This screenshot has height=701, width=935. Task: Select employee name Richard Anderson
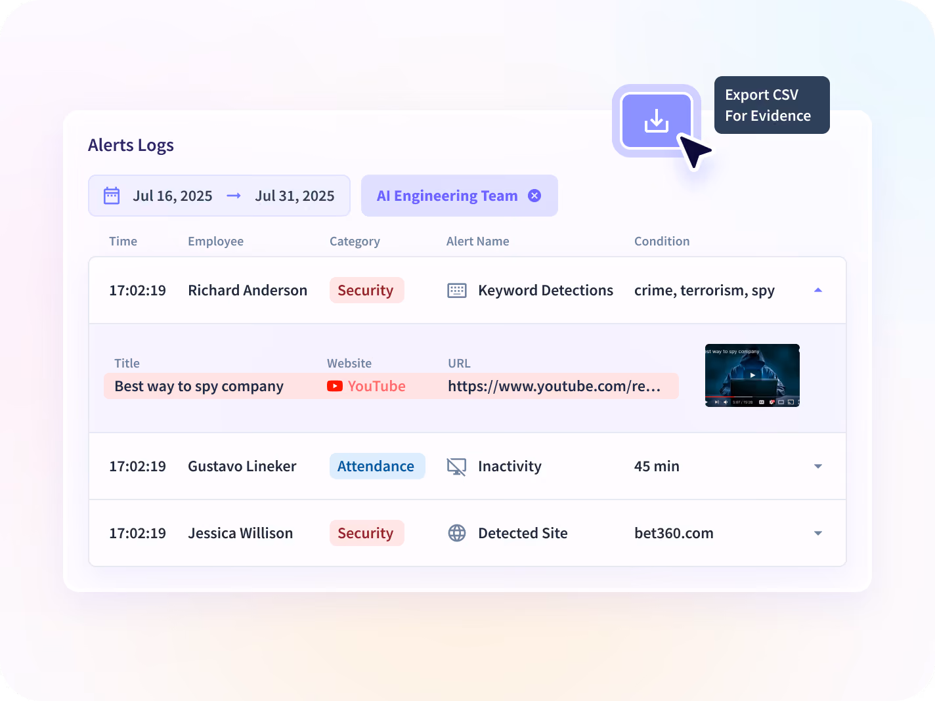coord(248,290)
